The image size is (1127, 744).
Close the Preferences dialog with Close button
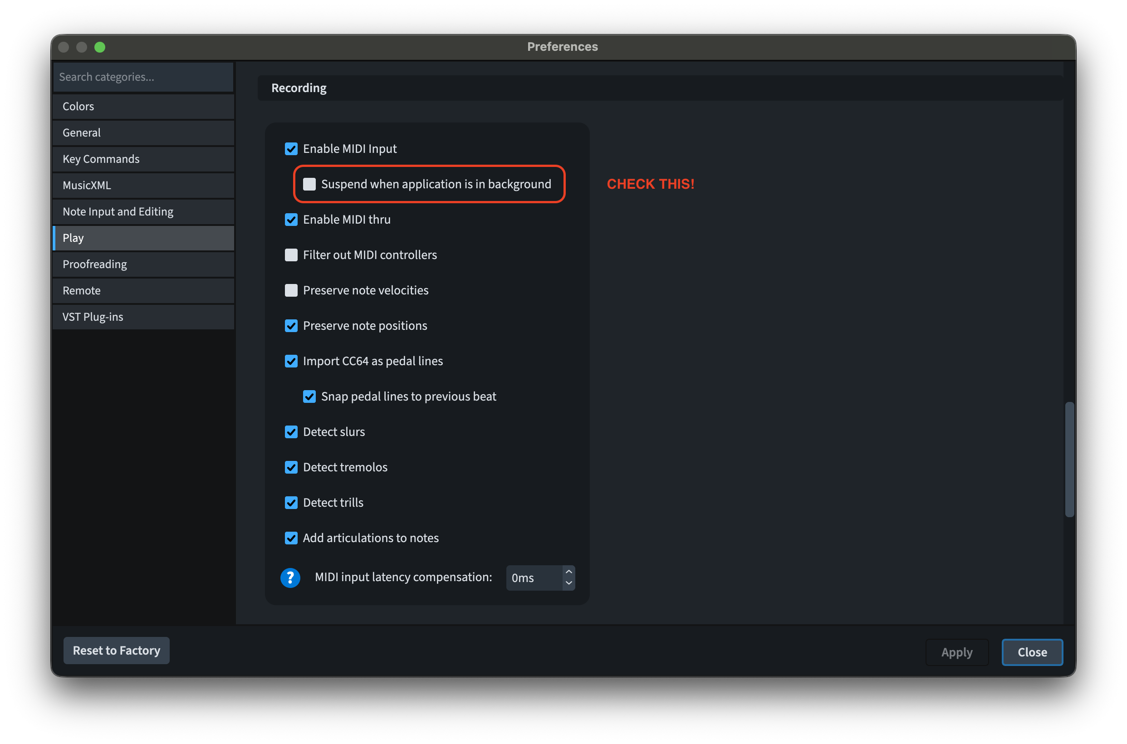coord(1032,652)
